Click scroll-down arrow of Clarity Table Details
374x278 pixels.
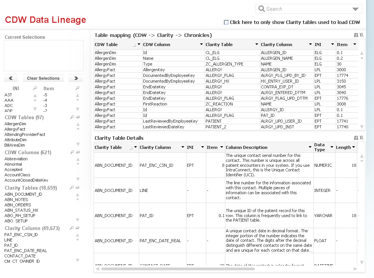point(361,262)
